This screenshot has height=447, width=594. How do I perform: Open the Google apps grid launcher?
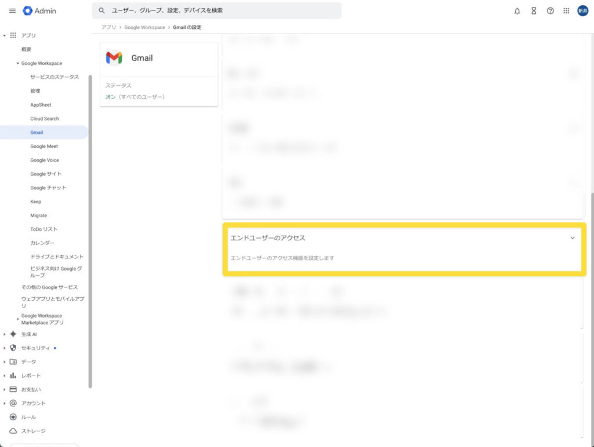point(566,11)
